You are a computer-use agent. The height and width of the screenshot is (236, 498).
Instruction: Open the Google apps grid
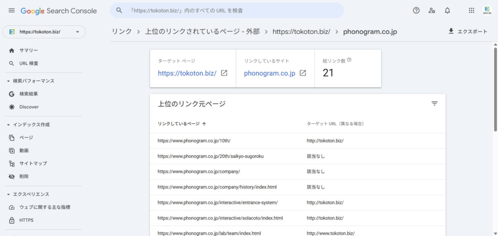[471, 11]
